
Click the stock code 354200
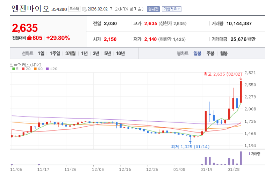click(59, 9)
